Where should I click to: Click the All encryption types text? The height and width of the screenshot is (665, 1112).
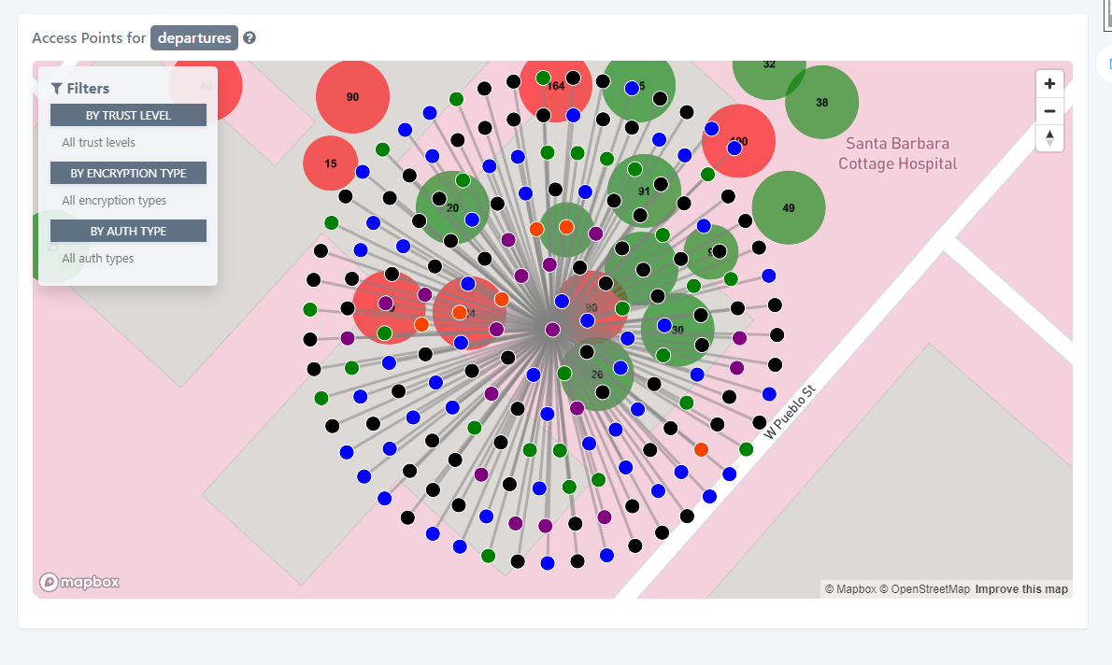click(114, 201)
